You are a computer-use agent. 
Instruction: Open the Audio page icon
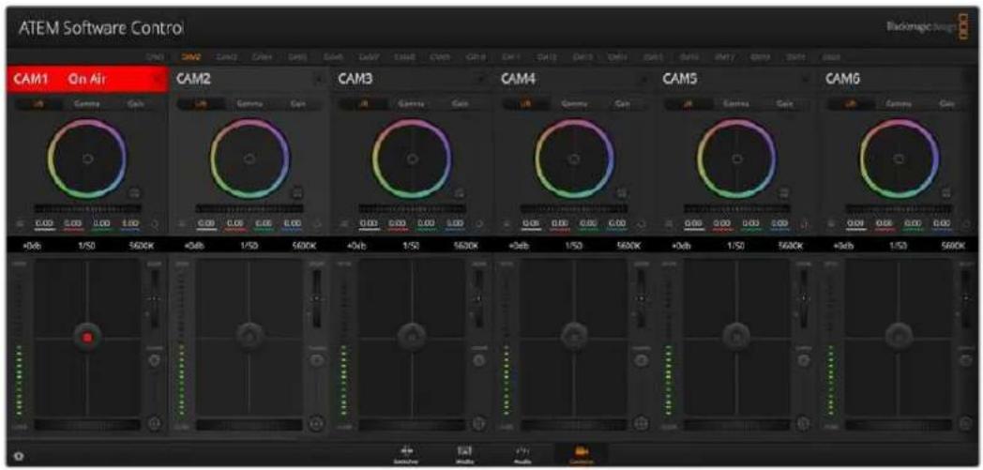[x=521, y=454]
